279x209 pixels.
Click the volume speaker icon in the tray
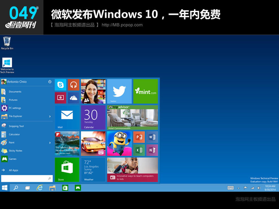[259, 188]
